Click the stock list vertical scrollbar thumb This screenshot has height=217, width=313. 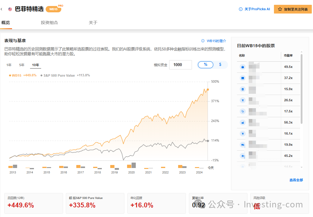point(301,89)
